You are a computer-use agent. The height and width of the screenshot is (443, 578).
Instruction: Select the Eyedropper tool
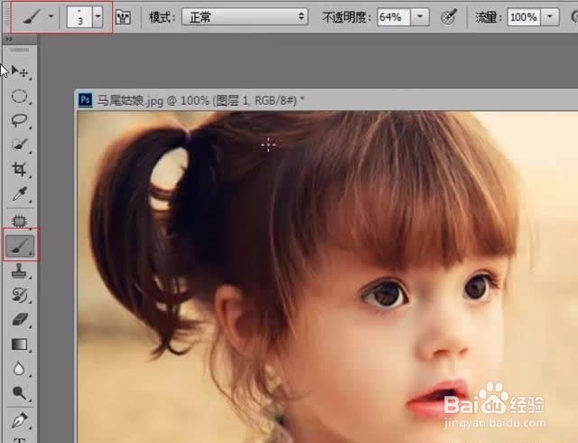19,193
